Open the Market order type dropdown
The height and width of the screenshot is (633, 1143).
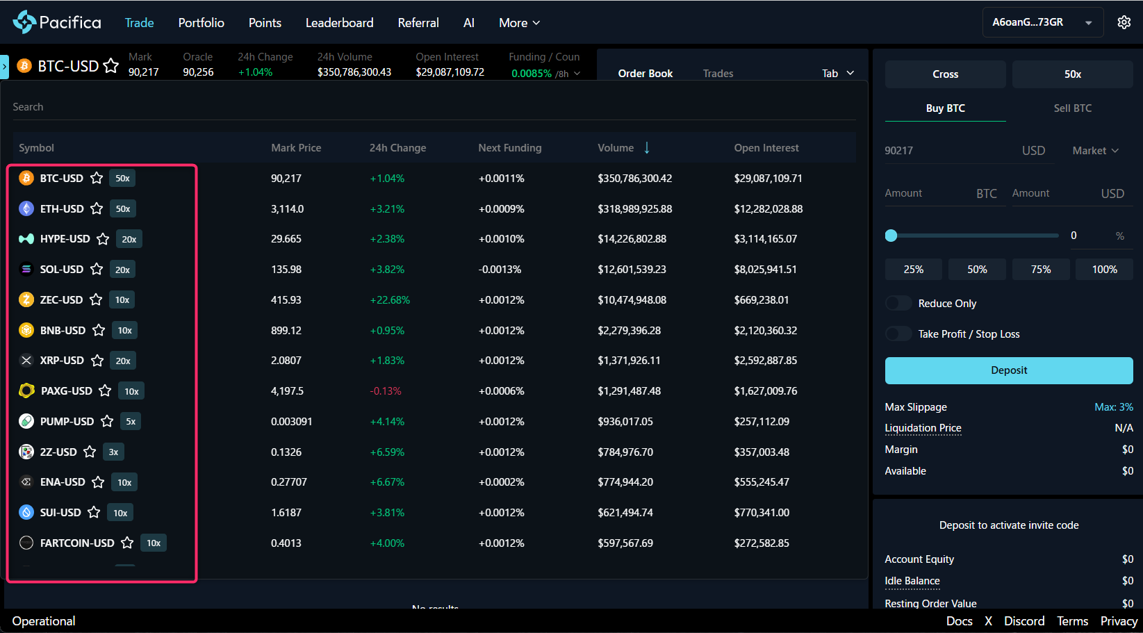[1095, 151]
